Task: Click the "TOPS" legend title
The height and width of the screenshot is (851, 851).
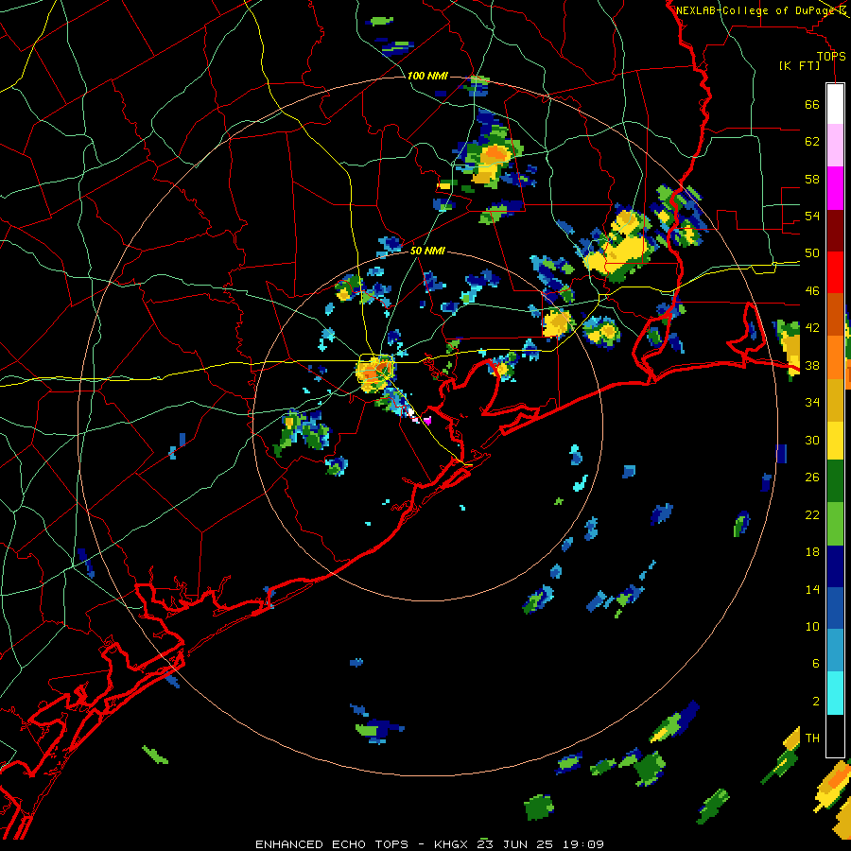Action: pos(831,57)
